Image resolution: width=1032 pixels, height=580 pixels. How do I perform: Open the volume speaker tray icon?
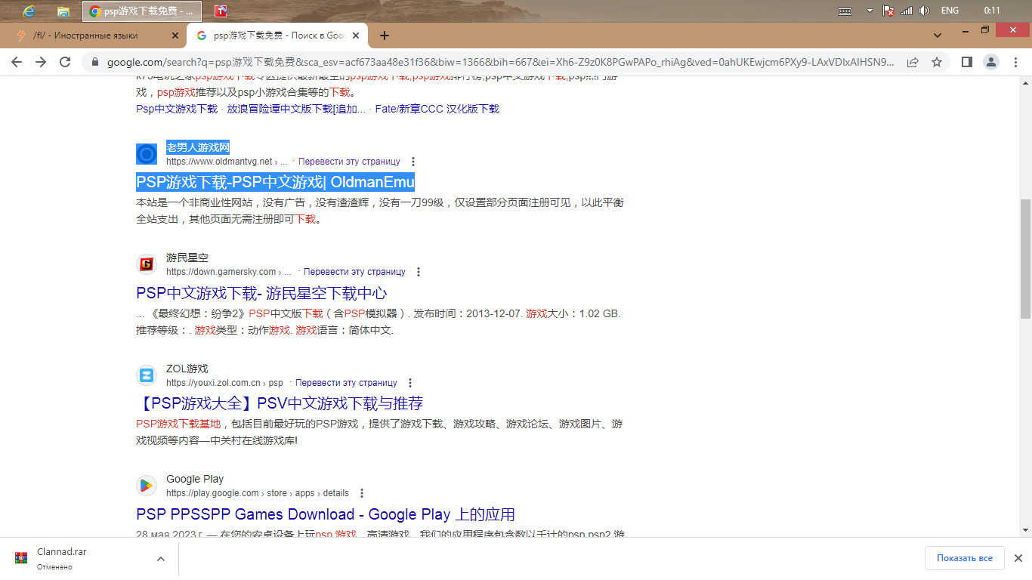(924, 11)
